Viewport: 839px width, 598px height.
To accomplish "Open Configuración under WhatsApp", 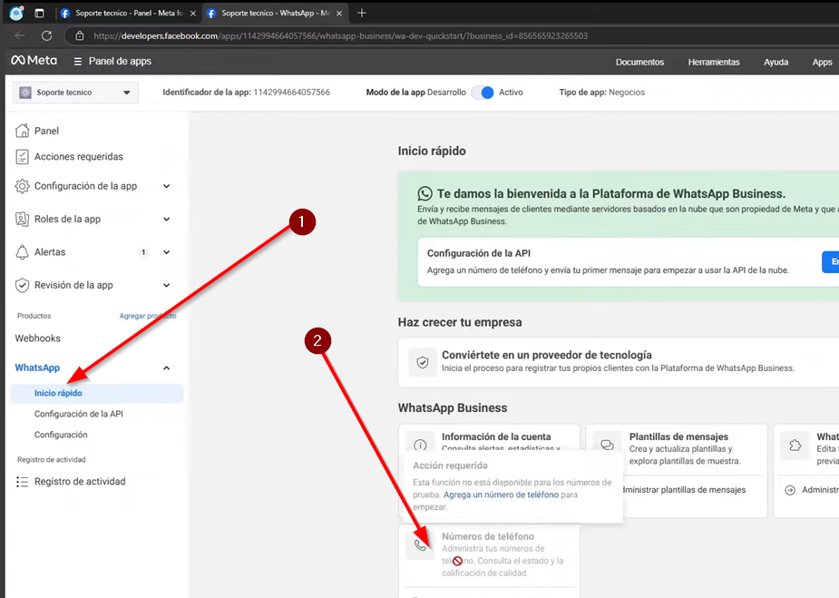I will (x=61, y=435).
